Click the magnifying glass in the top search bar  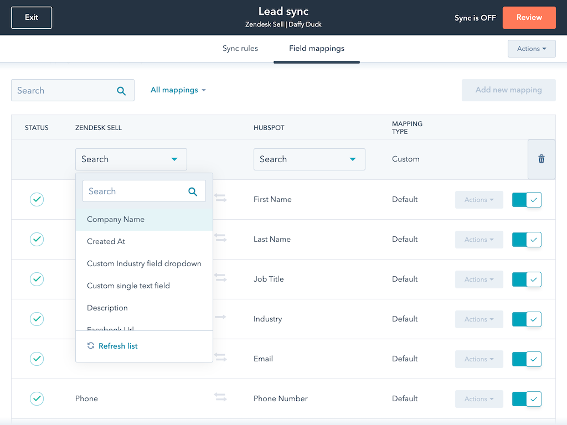121,90
